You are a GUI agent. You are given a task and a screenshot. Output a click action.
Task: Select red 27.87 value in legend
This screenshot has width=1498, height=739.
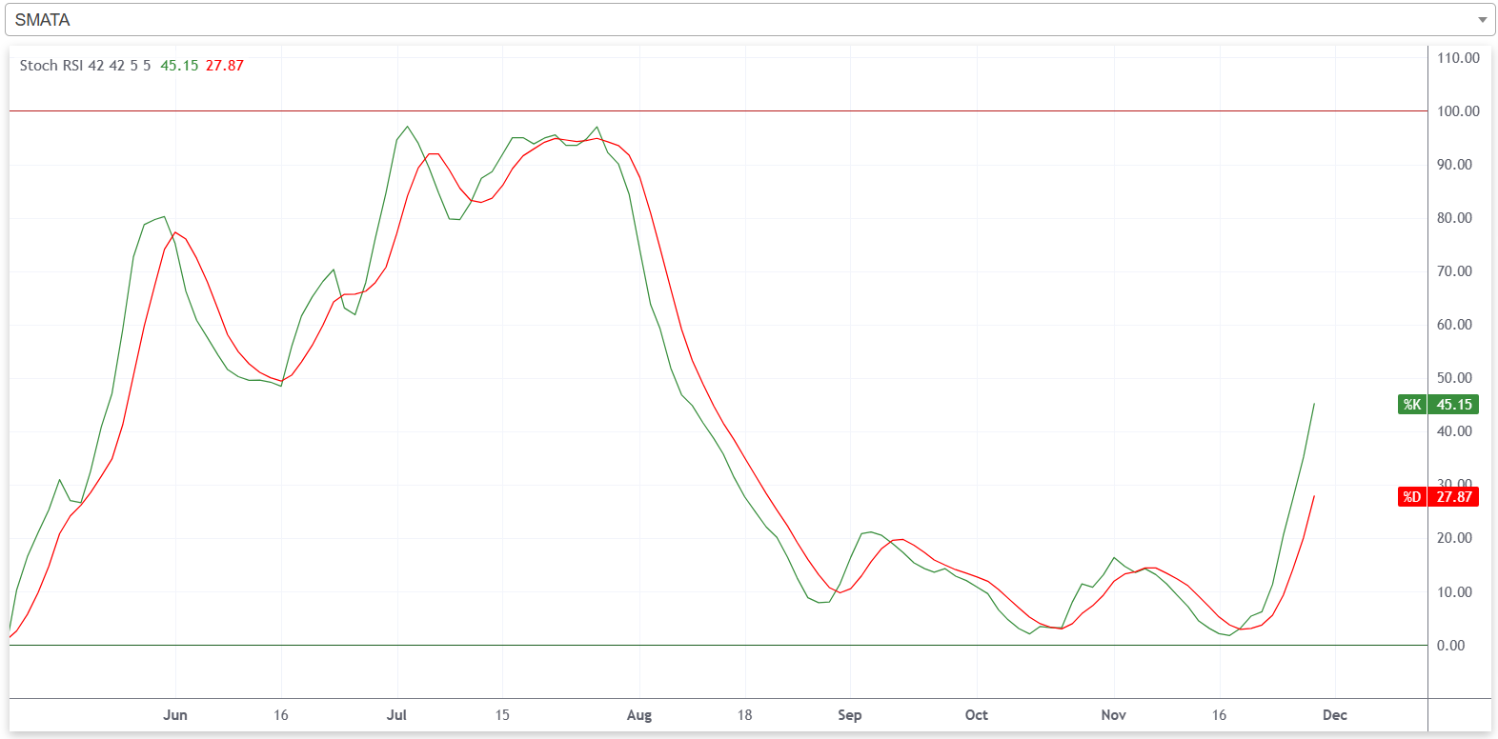[x=225, y=66]
